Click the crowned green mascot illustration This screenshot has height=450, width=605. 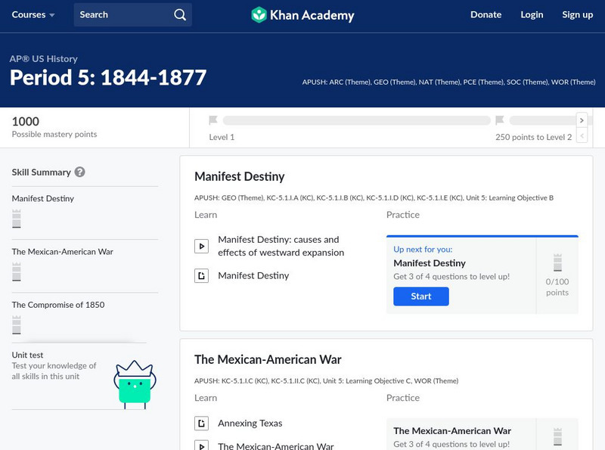(x=135, y=385)
